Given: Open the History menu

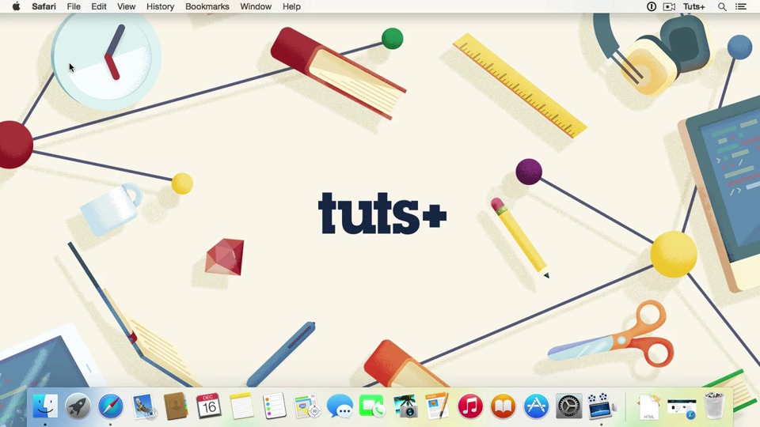Looking at the screenshot, I should 160,6.
